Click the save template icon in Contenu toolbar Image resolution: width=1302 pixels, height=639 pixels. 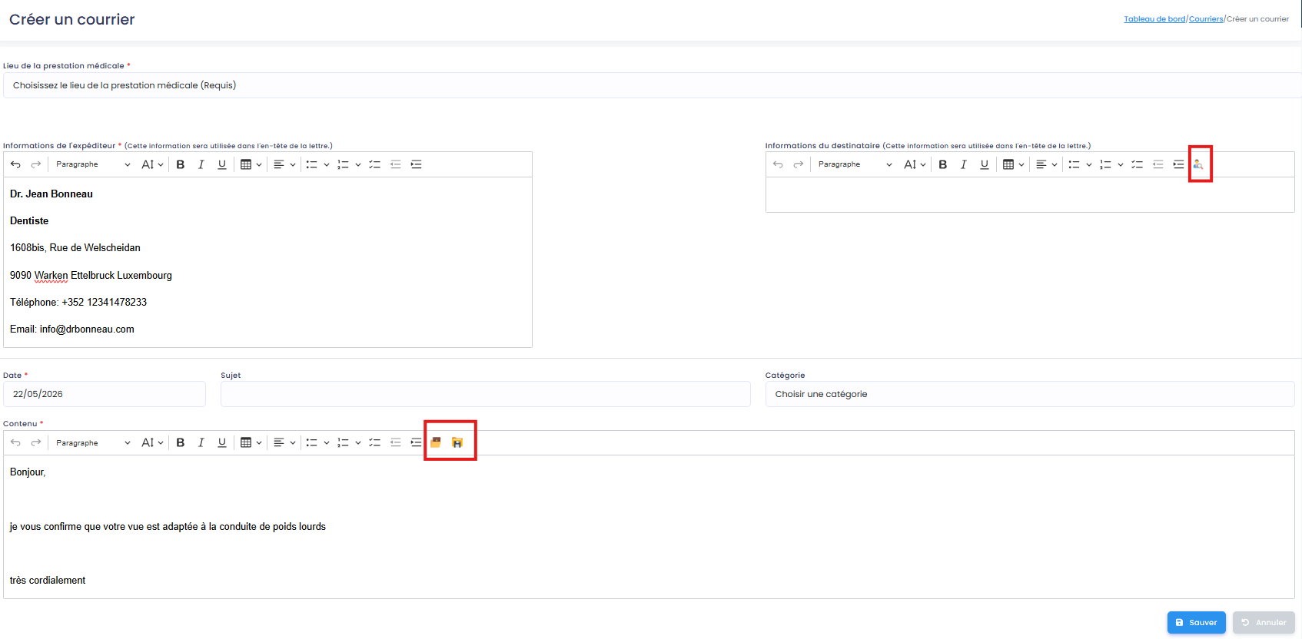click(457, 442)
